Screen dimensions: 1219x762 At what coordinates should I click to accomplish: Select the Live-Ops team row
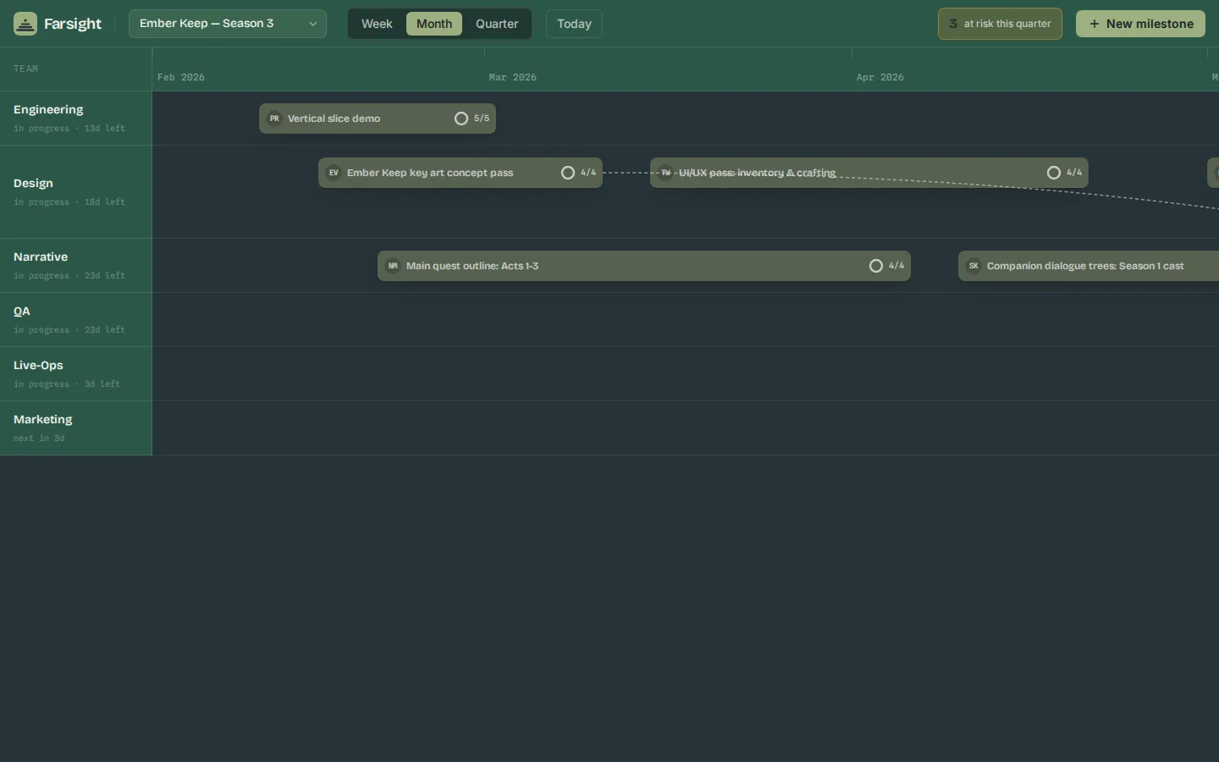(76, 374)
